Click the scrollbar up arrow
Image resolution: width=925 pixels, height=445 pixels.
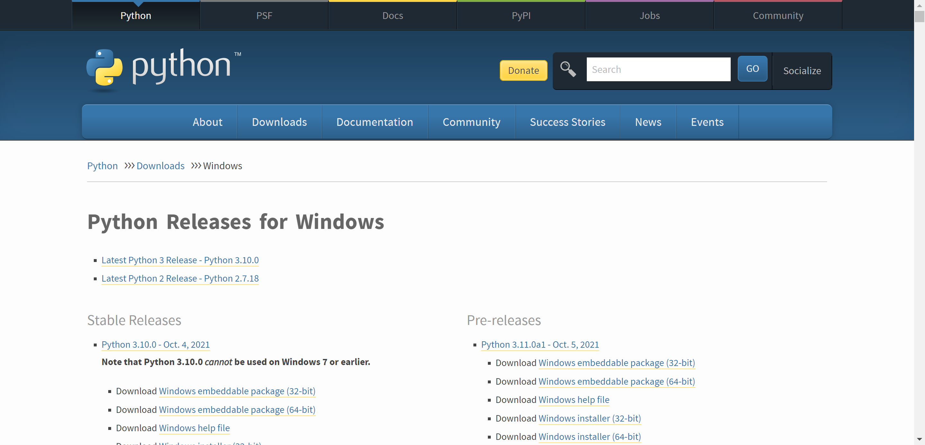tap(919, 5)
